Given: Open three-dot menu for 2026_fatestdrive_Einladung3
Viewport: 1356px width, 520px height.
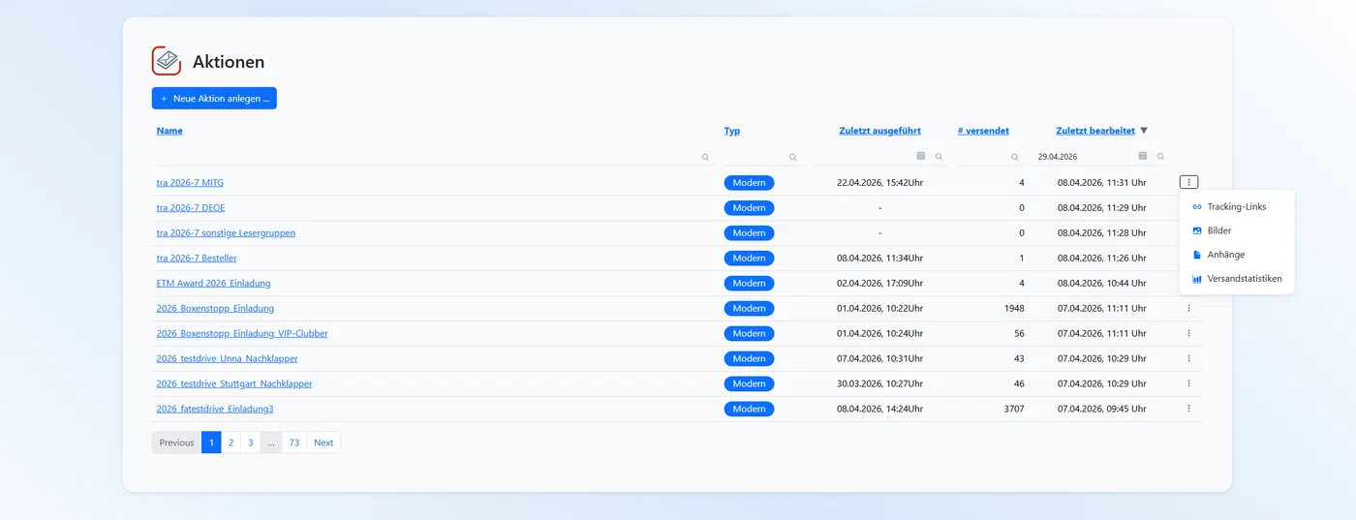Looking at the screenshot, I should coord(1188,409).
